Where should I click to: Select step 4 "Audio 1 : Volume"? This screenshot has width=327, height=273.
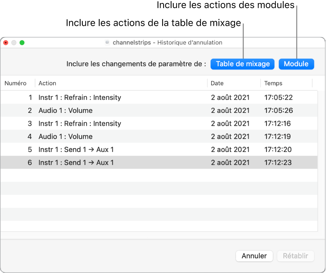[102, 136]
